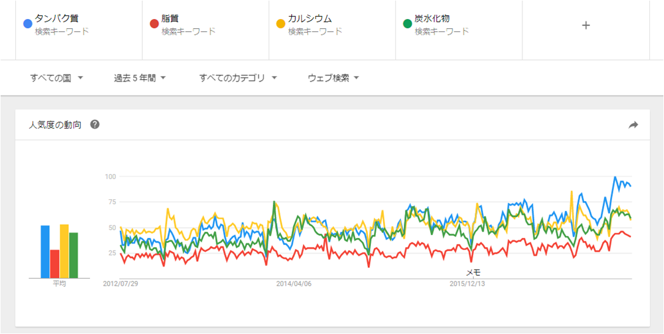
Task: Click the 人気度の動向 heading
Action: pos(55,124)
